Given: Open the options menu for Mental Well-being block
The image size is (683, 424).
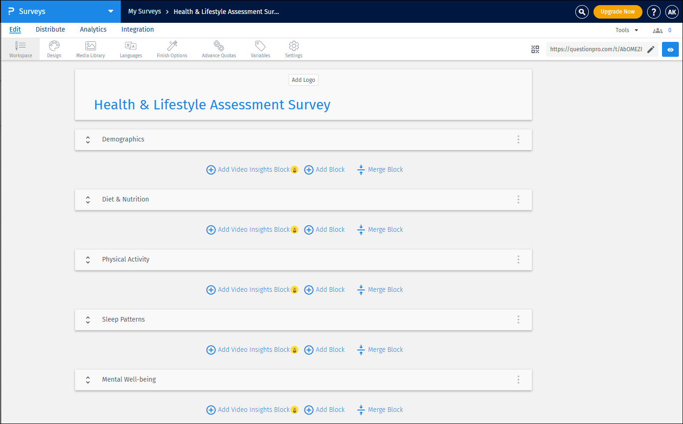Looking at the screenshot, I should click(518, 379).
